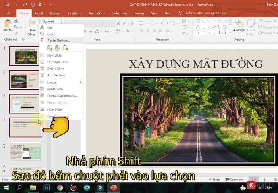Switch to the Insert tab
This screenshot has height=193, width=278.
39,13
